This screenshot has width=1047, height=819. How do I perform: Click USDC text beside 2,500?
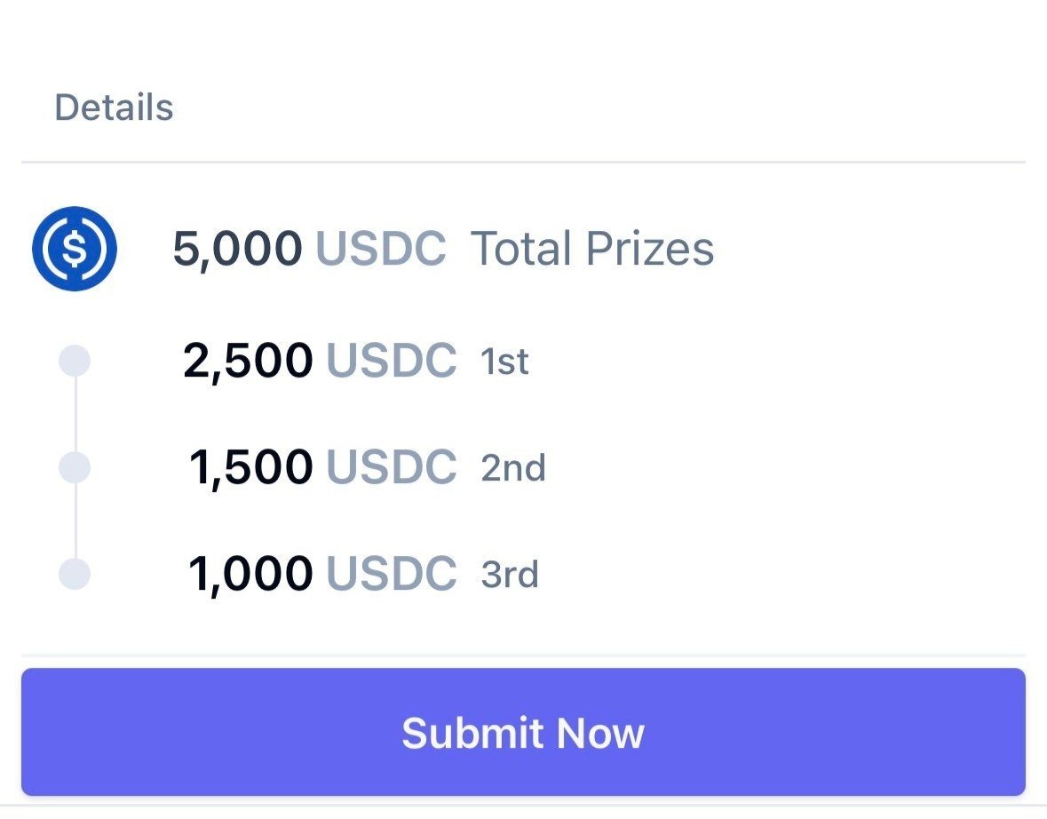coord(392,362)
